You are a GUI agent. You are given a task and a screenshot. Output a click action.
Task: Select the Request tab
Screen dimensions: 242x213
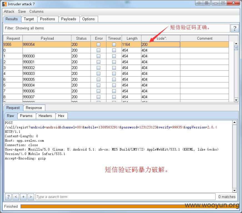13,108
